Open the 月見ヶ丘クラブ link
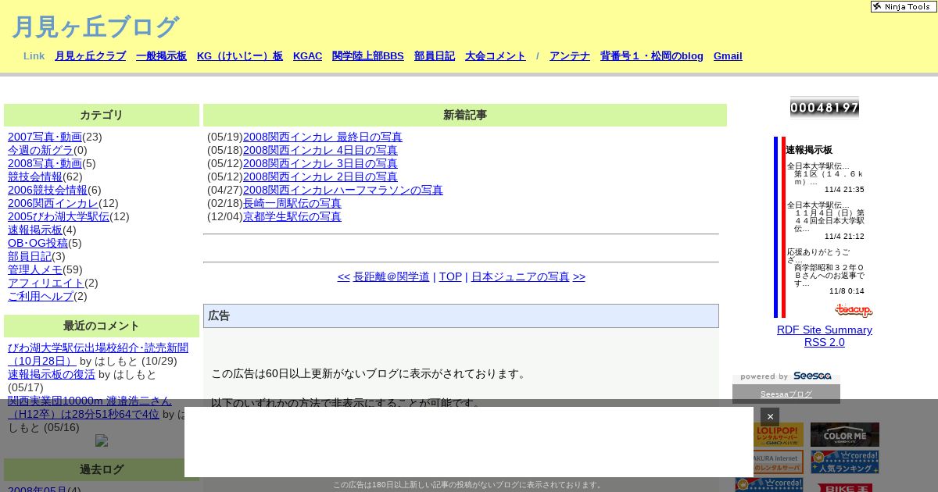Viewport: 938px width, 492px height. tap(90, 56)
